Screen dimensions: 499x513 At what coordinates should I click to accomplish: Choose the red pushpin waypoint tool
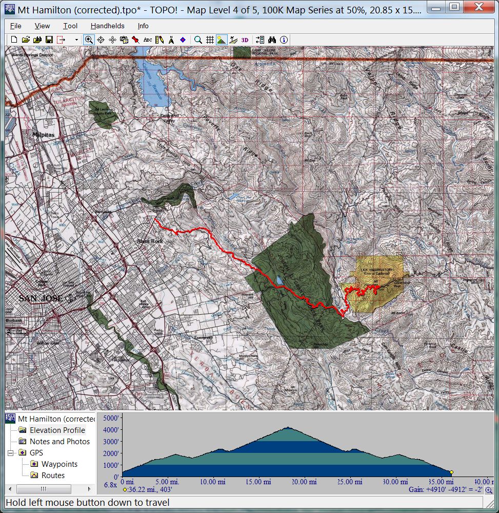click(x=135, y=40)
